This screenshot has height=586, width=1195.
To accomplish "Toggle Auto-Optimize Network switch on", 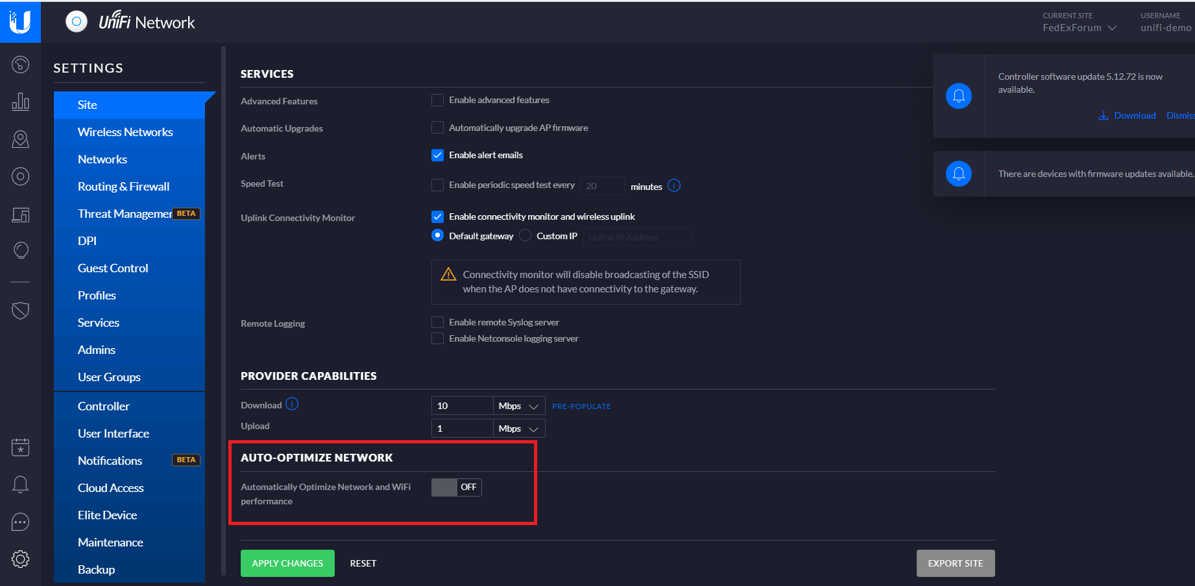I will point(456,487).
